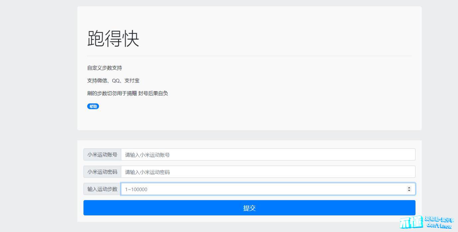Click the 输入运动步数 label
This screenshot has width=458, height=232.
[102, 189]
